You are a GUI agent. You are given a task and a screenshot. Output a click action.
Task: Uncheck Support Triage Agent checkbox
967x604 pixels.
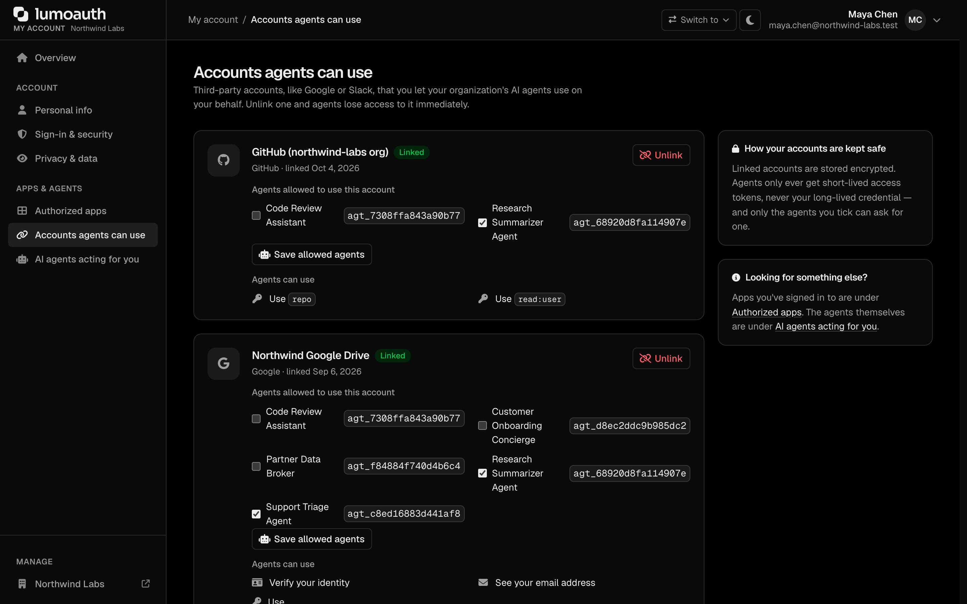click(256, 514)
